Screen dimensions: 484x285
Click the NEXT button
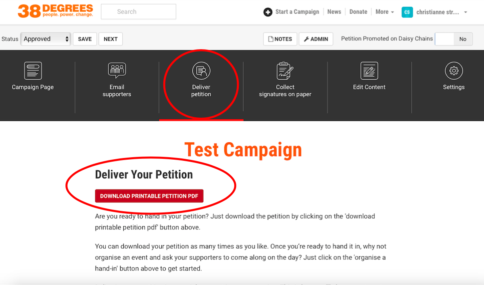click(x=111, y=39)
